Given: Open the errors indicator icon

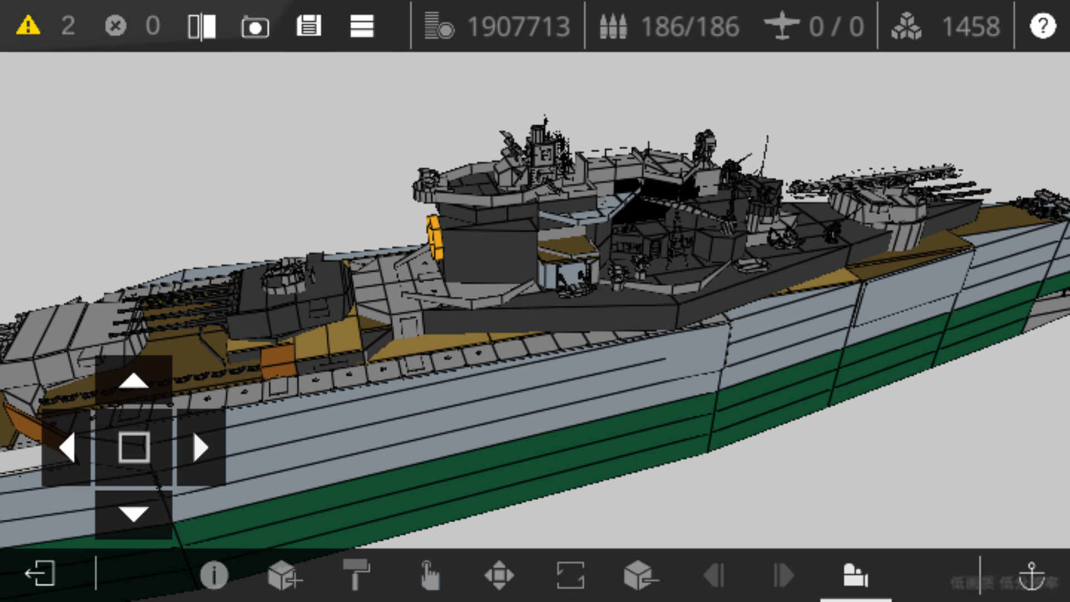Looking at the screenshot, I should point(115,26).
